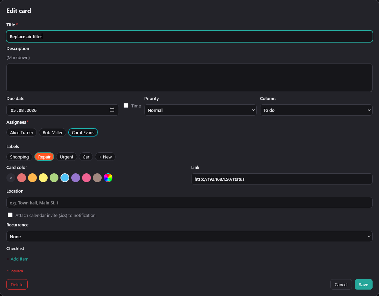Click the Location input field
Screen dimensions: 379x296
point(189,203)
